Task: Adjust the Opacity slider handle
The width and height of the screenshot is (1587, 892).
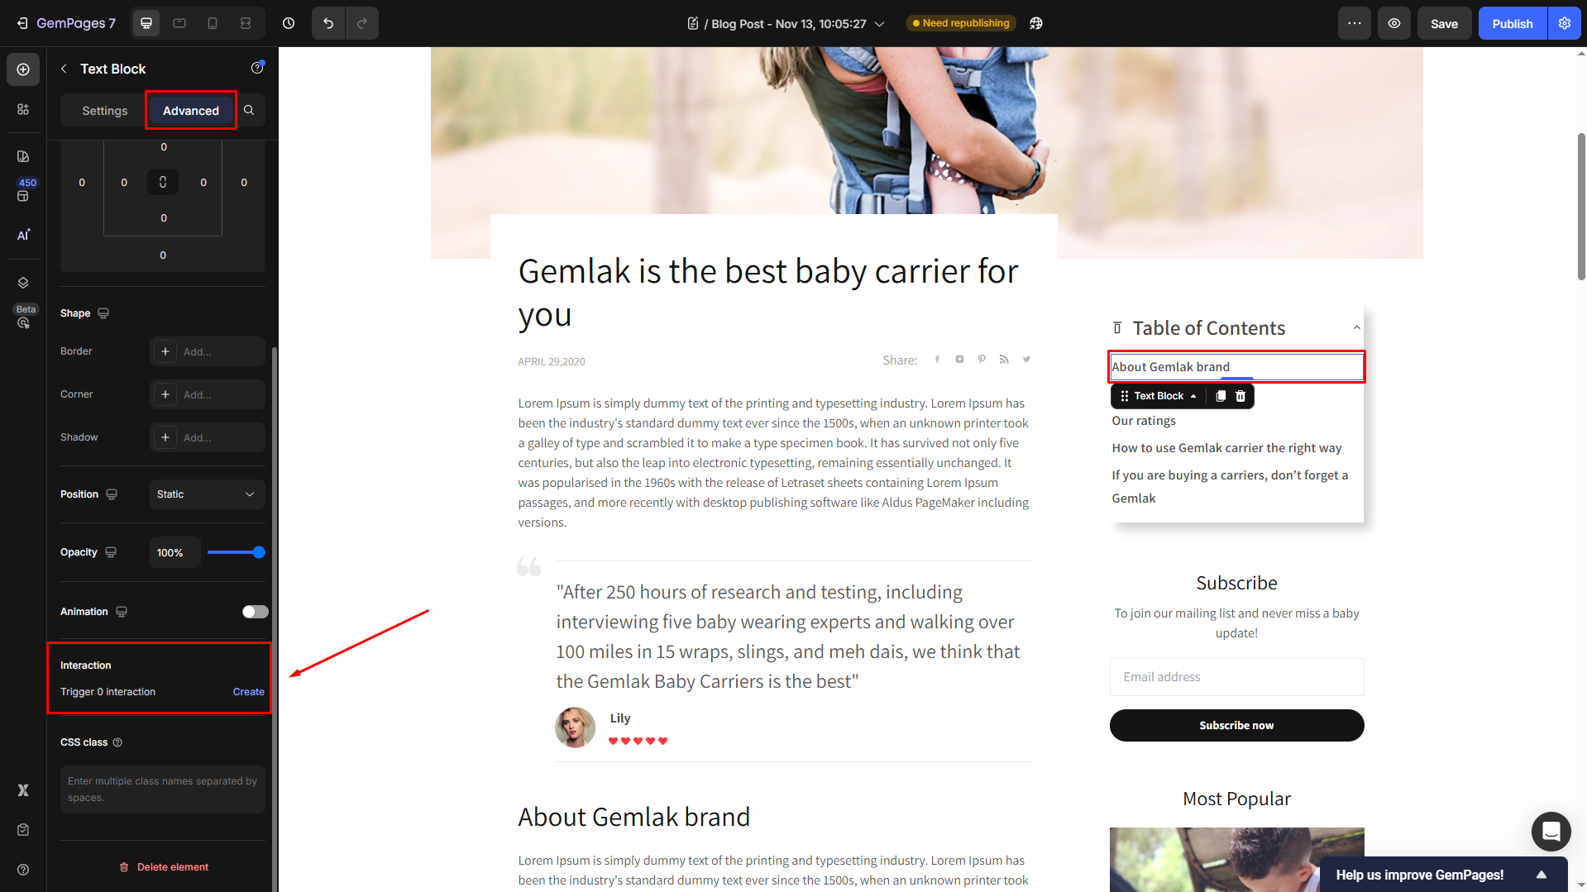Action: (259, 552)
